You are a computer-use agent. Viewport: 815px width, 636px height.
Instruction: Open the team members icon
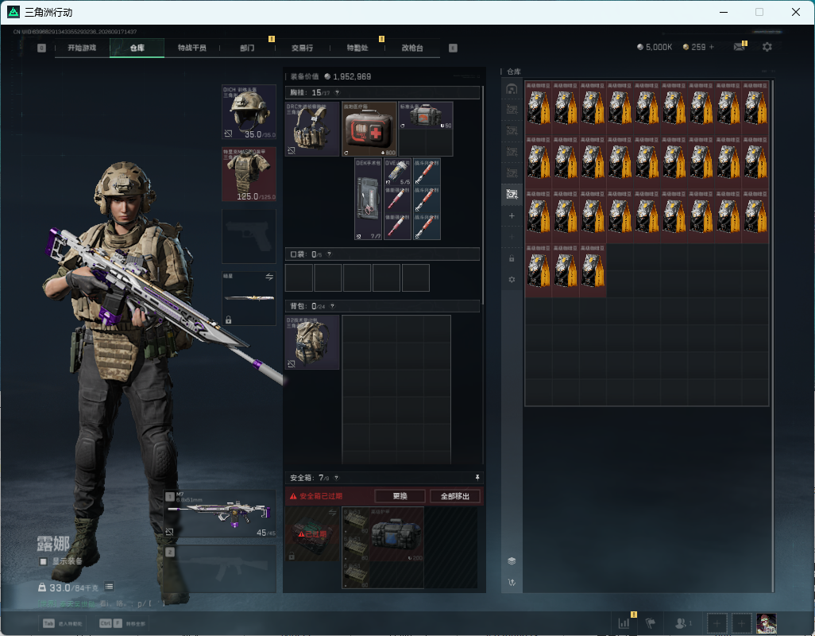pos(683,623)
